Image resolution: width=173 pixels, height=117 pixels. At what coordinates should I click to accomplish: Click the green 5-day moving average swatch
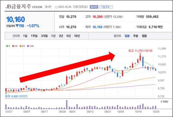7,46
